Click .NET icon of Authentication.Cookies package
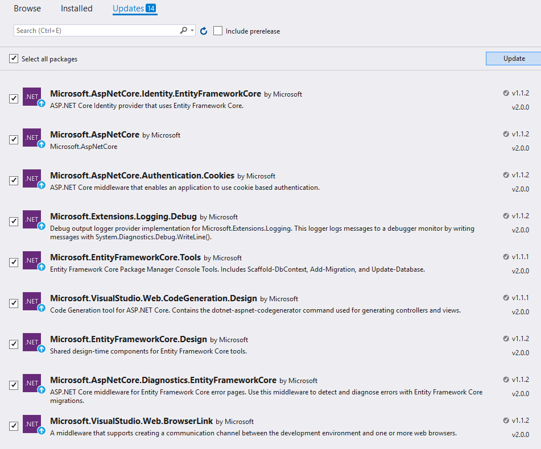The image size is (541, 449). tap(32, 178)
